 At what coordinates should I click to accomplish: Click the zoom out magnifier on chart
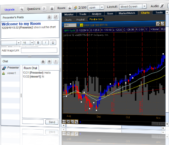pos(72,122)
